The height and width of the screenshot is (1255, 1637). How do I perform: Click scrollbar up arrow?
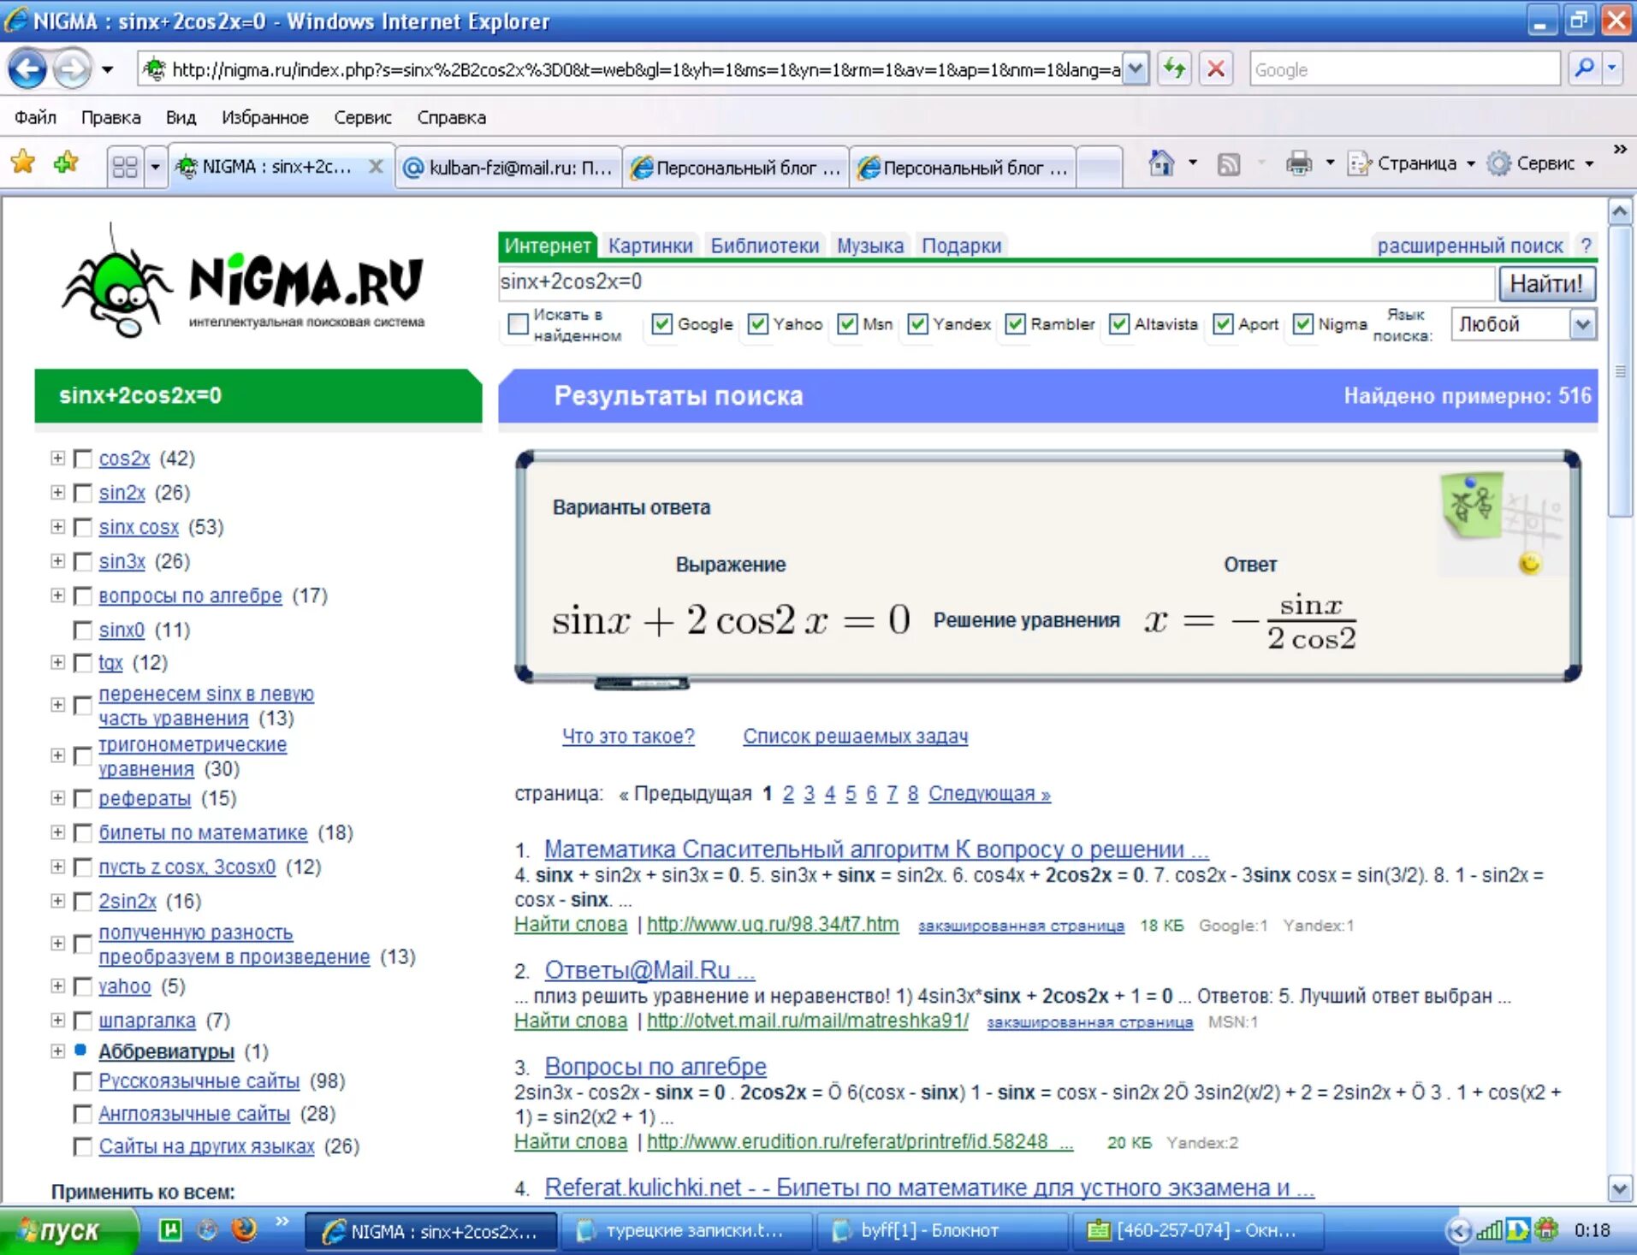[1619, 211]
